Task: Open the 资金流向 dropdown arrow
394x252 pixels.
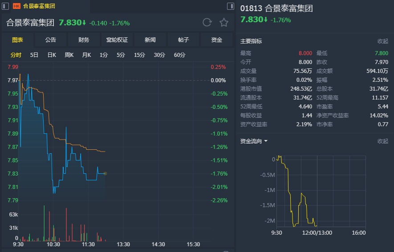Action: [266, 141]
